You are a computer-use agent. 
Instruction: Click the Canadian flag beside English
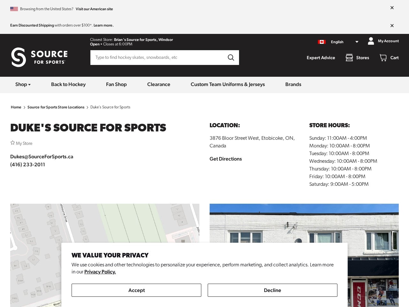(x=322, y=42)
